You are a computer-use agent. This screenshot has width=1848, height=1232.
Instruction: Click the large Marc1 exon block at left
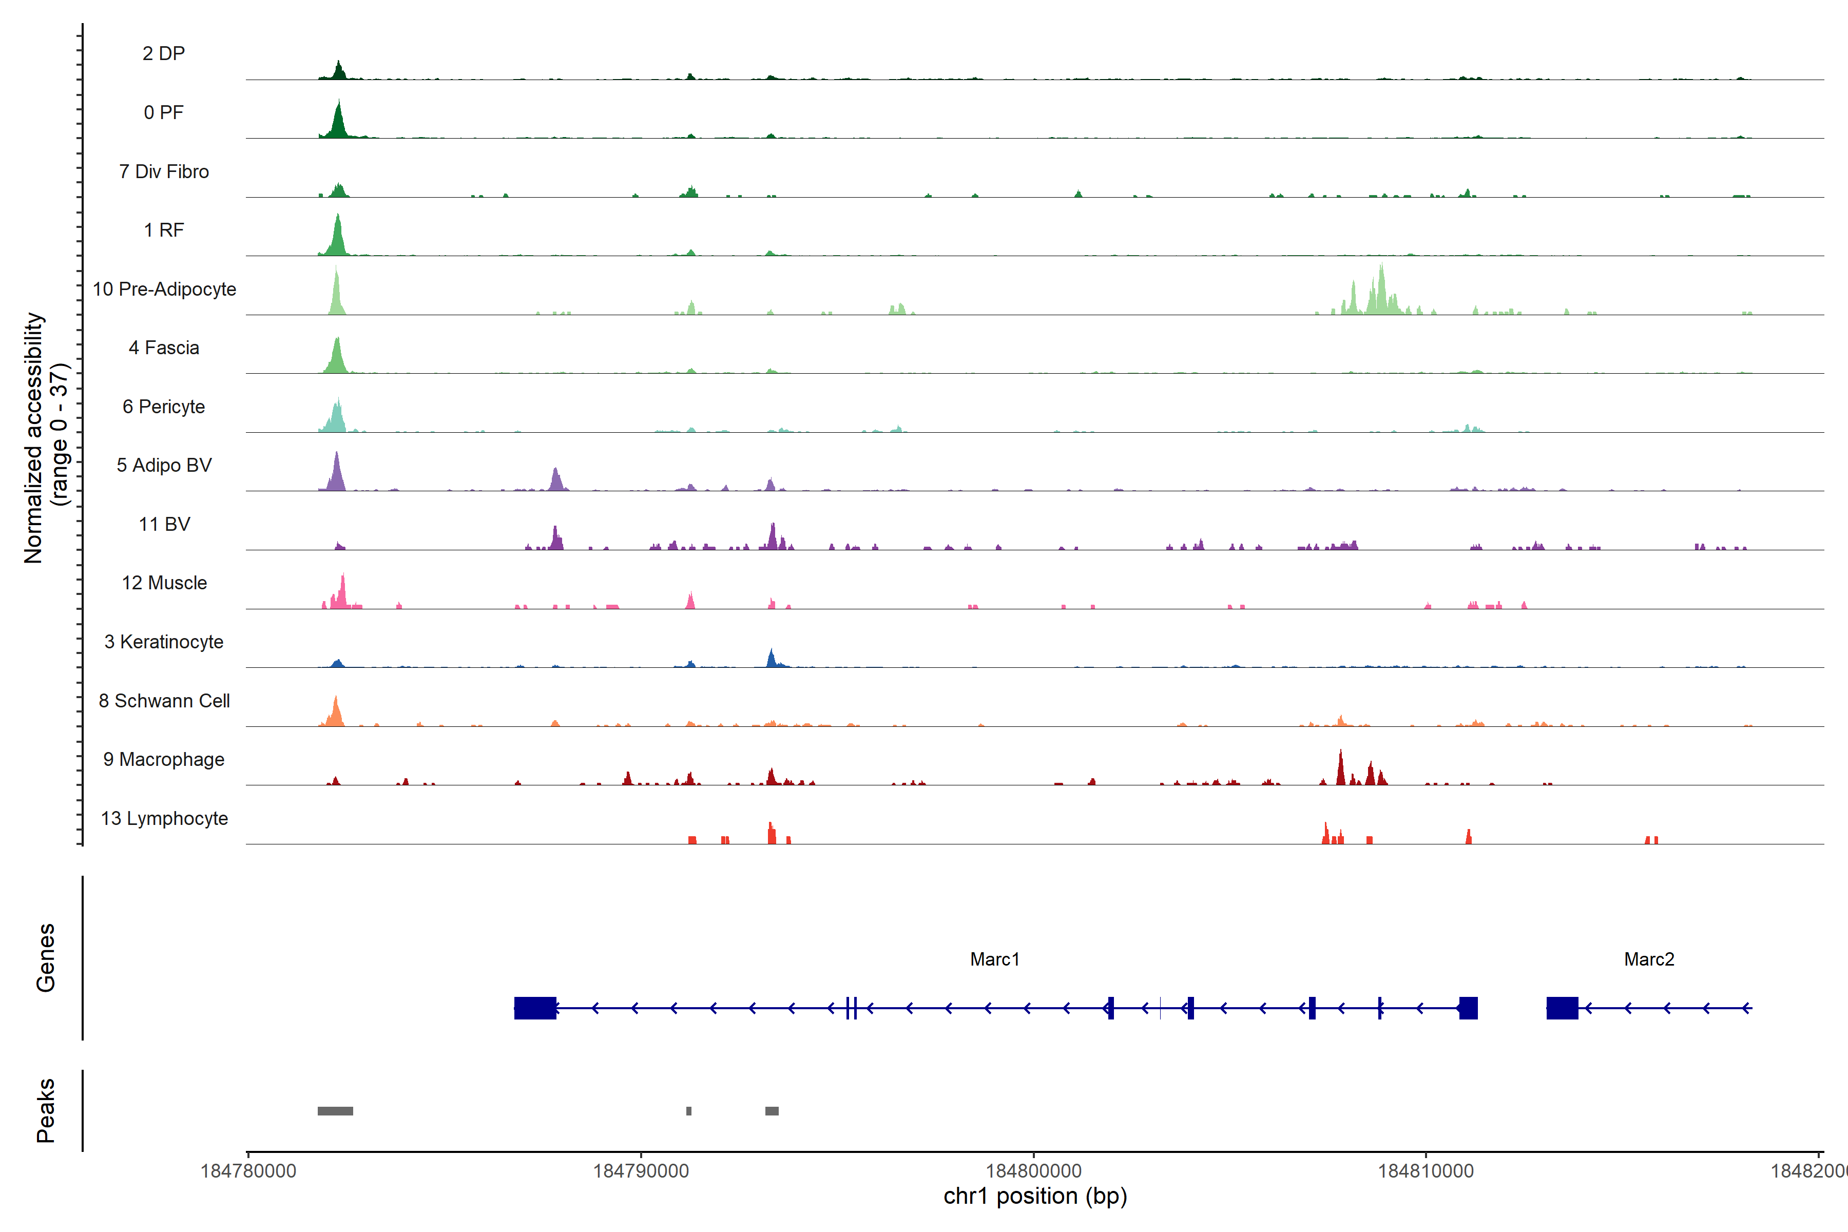(x=535, y=1007)
